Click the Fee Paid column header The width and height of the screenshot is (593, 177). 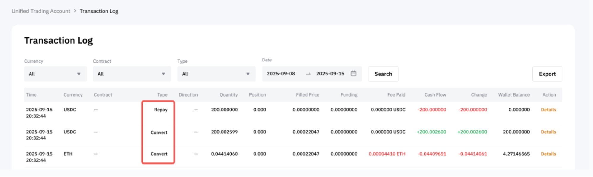(x=396, y=95)
